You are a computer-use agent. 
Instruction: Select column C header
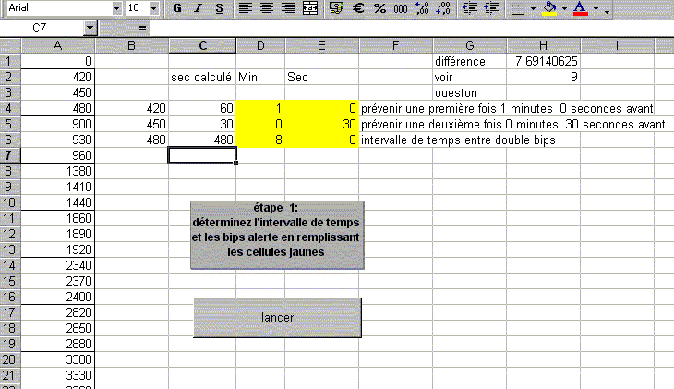click(x=202, y=45)
